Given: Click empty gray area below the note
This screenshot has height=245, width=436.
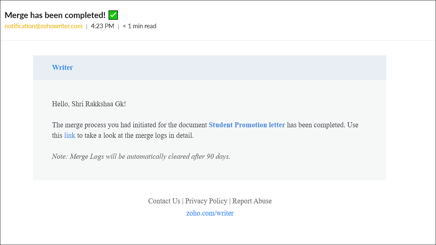Looking at the screenshot, I should tap(209, 171).
